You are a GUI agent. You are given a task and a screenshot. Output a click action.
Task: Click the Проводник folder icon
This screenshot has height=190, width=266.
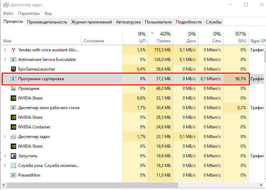13,88
